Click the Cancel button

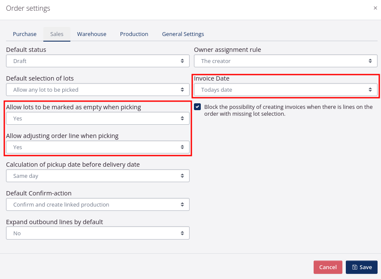(328, 267)
